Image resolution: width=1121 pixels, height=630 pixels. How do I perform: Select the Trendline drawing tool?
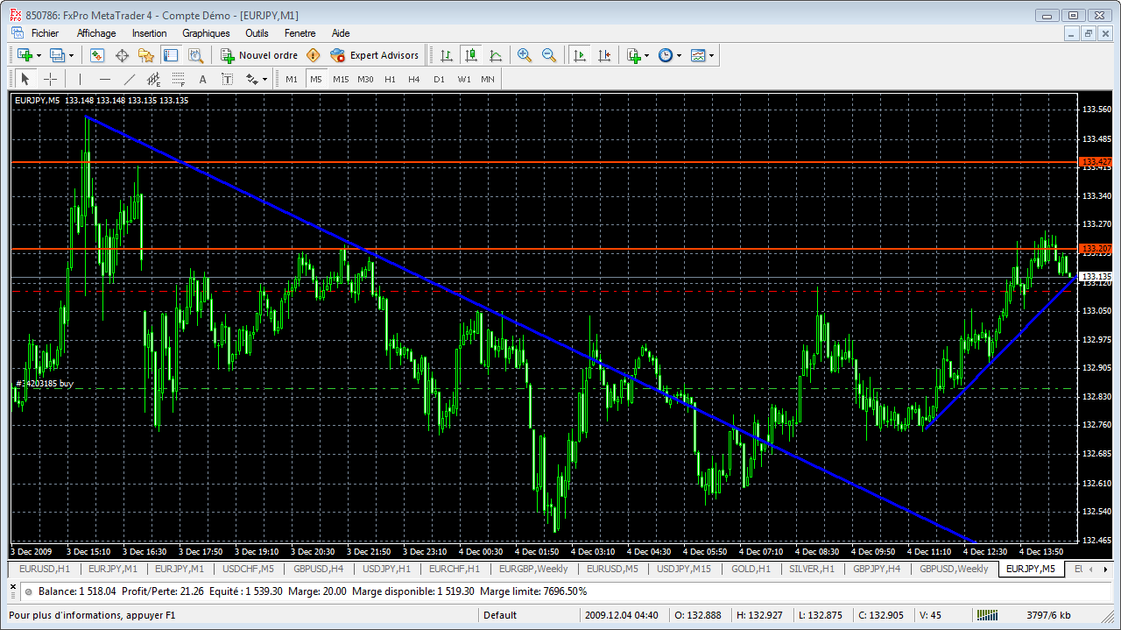[129, 79]
